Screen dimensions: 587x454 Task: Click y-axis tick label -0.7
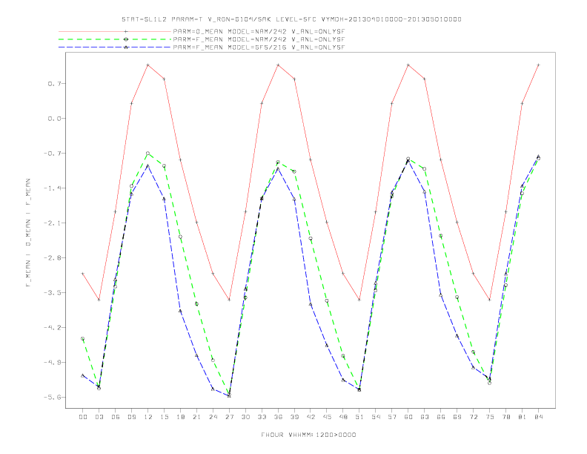pyautogui.click(x=52, y=154)
